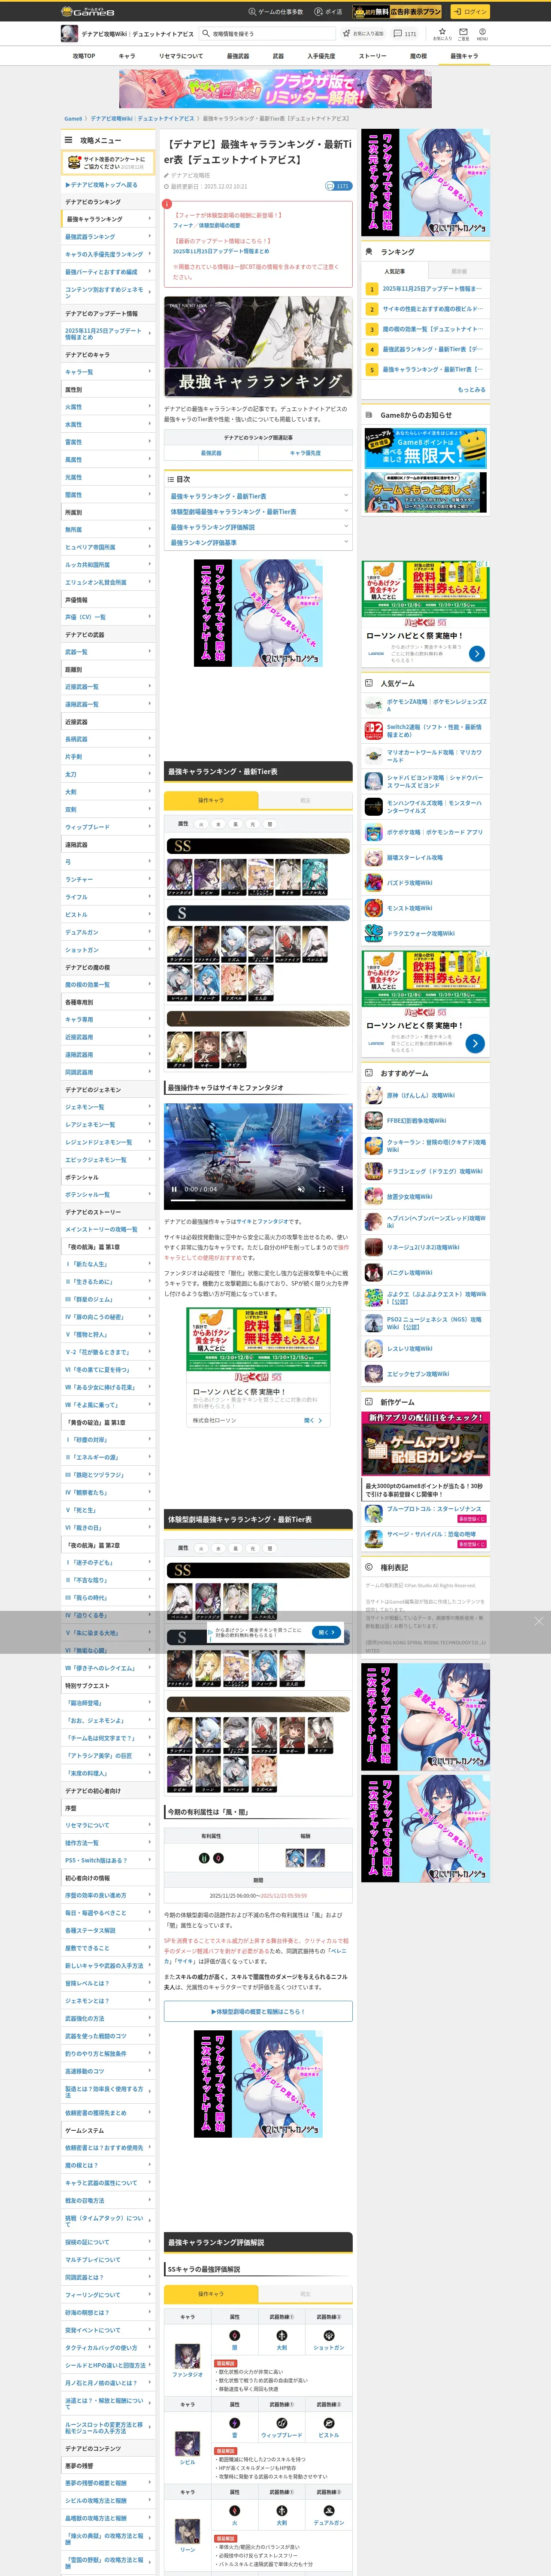Close the bottom overlay ad banner
This screenshot has height=2576, width=551.
[x=538, y=1621]
